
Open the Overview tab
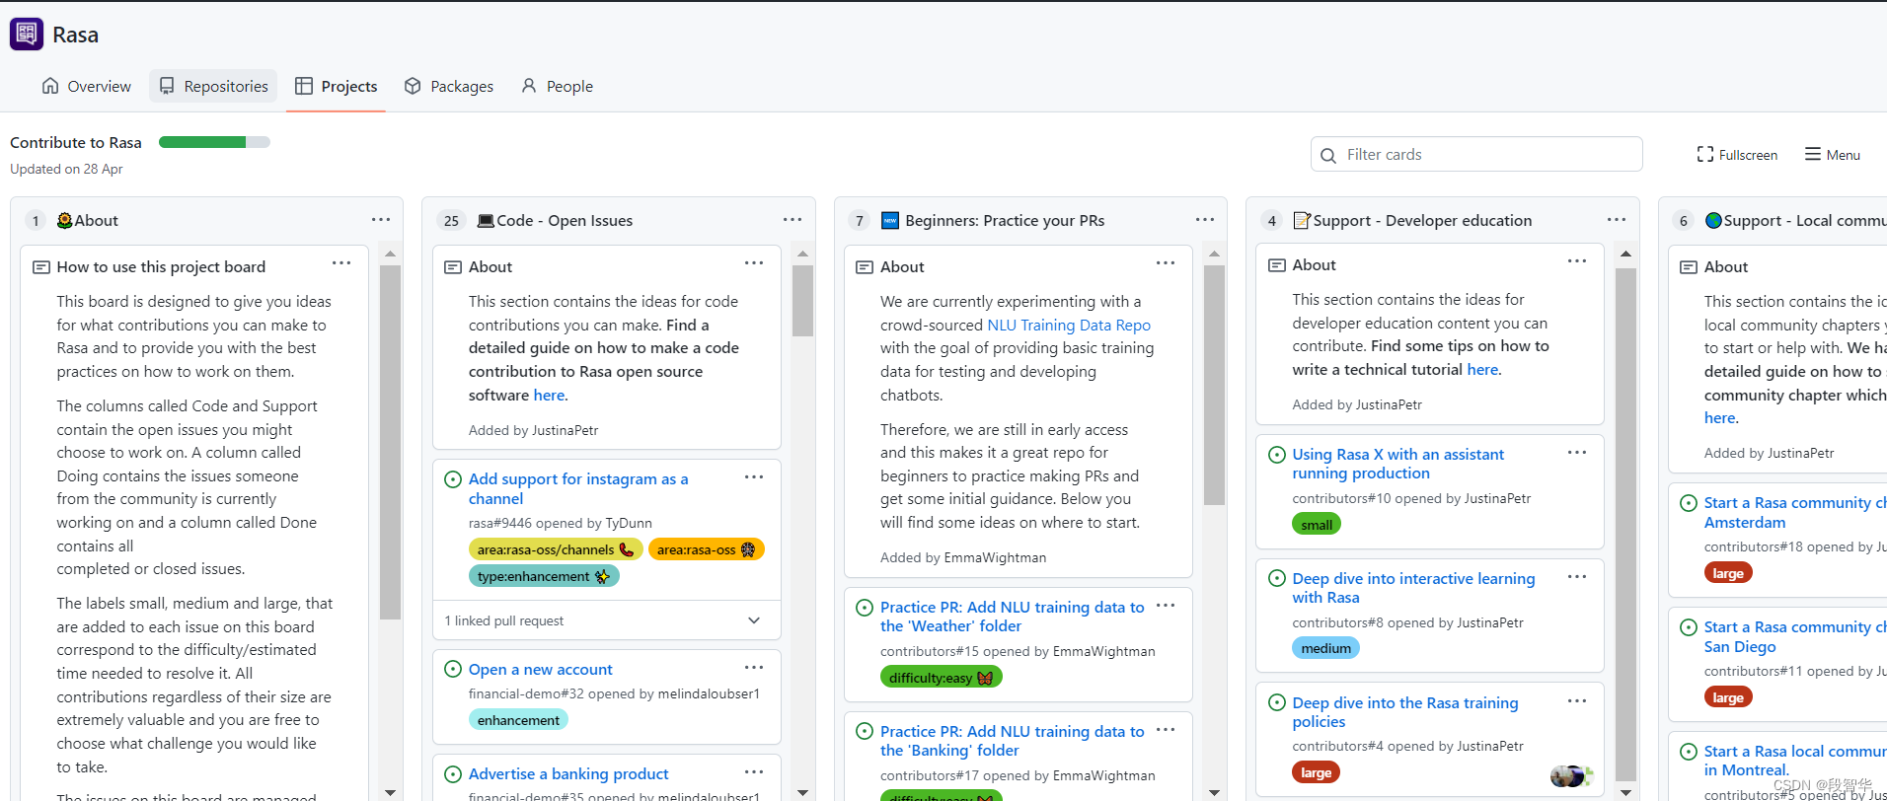pyautogui.click(x=87, y=86)
